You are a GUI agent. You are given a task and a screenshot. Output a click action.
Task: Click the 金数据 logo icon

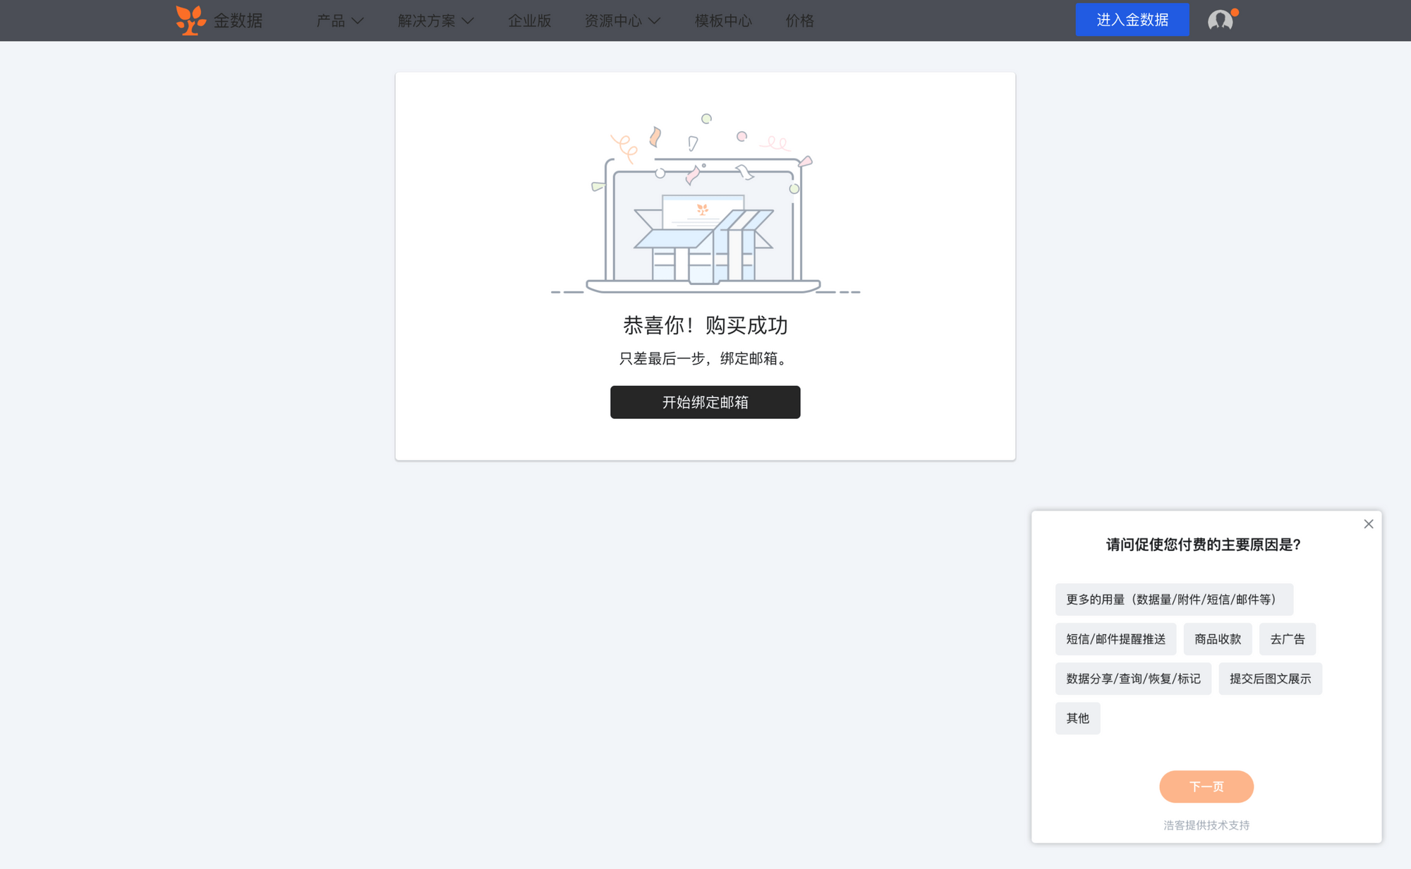(x=189, y=20)
